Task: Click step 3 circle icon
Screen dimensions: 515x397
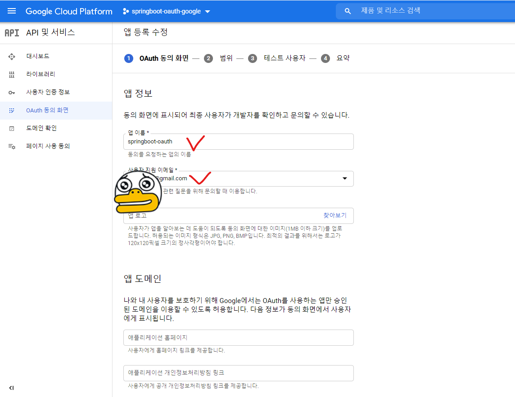Action: [252, 58]
